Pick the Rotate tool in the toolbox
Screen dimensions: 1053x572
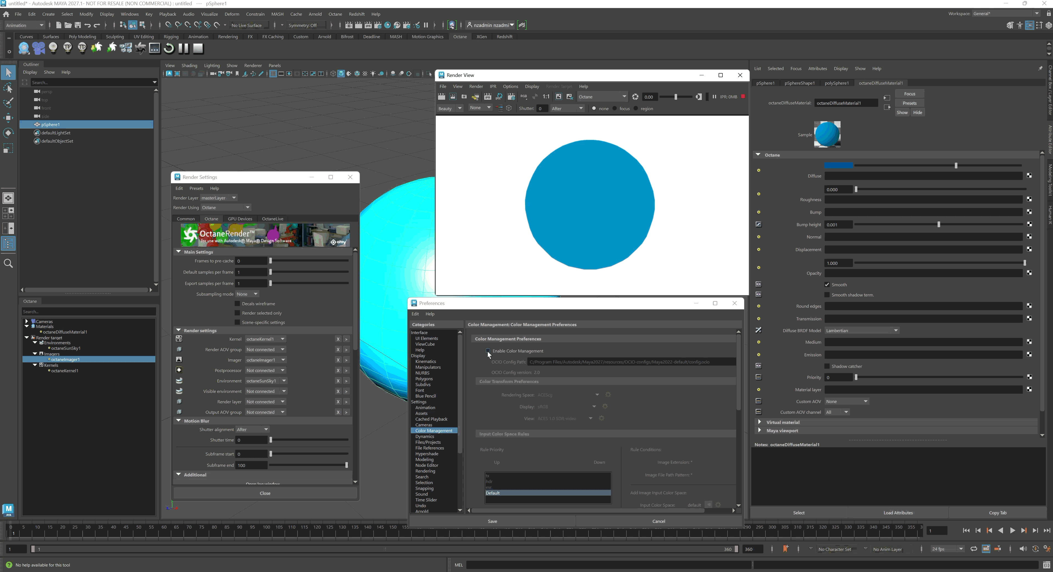coord(8,133)
